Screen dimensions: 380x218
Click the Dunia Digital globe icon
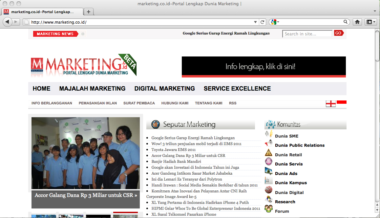coord(268,190)
